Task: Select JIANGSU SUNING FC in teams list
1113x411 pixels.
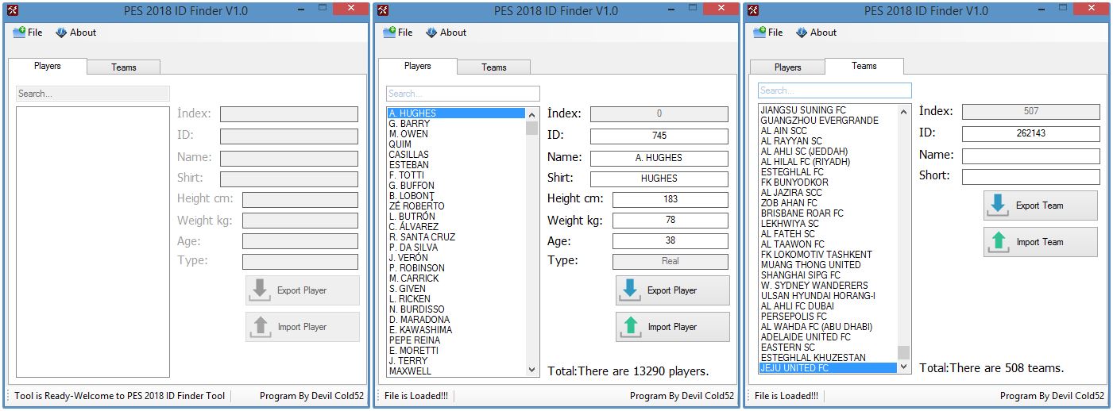Action: 828,110
